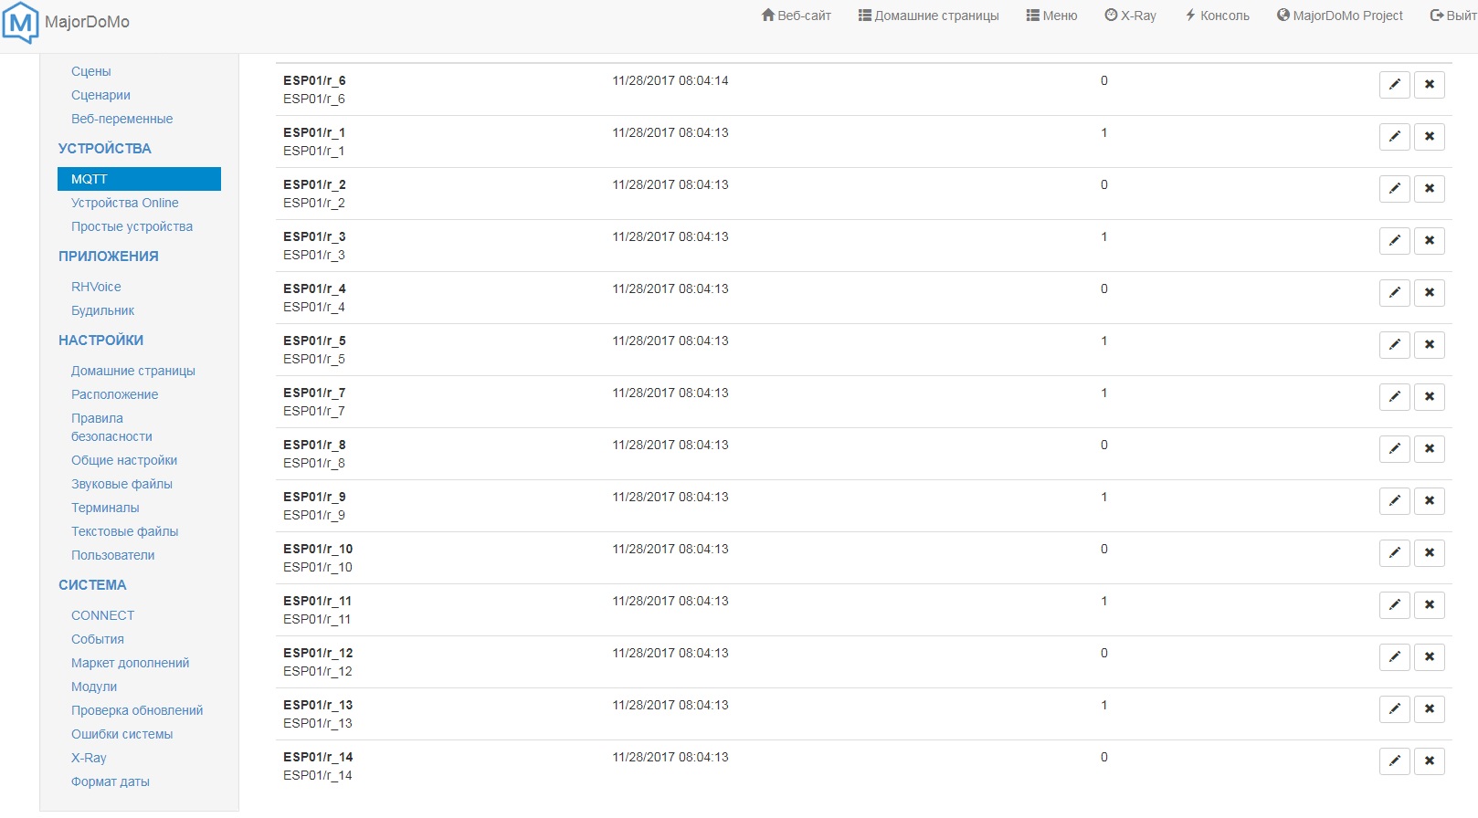
Task: Open the Веб-сайт top navigation item
Action: 797,16
